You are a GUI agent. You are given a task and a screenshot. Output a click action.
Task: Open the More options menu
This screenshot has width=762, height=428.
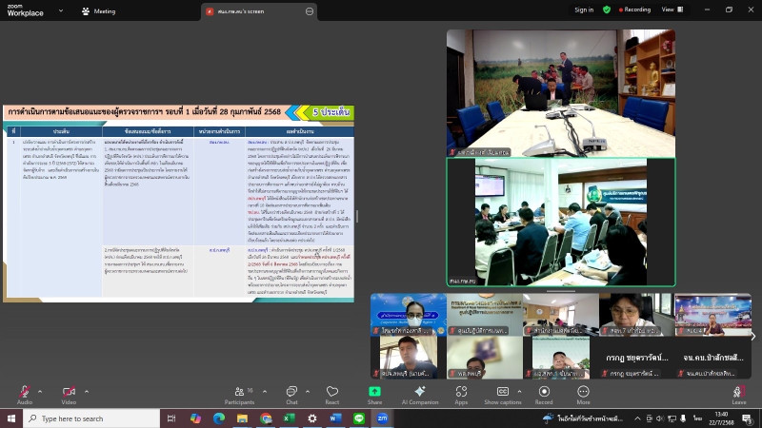coord(582,392)
